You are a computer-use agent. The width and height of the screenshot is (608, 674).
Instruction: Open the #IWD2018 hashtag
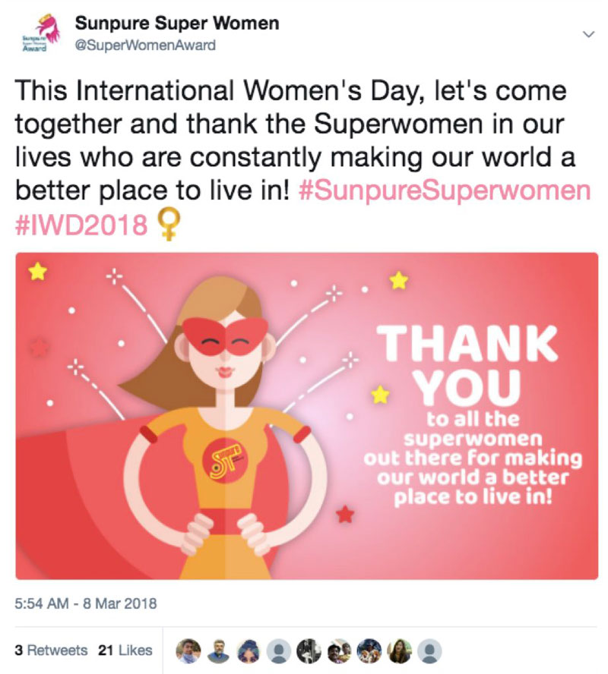pos(81,225)
